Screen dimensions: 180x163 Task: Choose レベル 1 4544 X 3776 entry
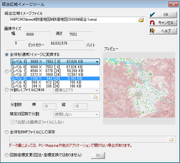[x=55, y=71]
